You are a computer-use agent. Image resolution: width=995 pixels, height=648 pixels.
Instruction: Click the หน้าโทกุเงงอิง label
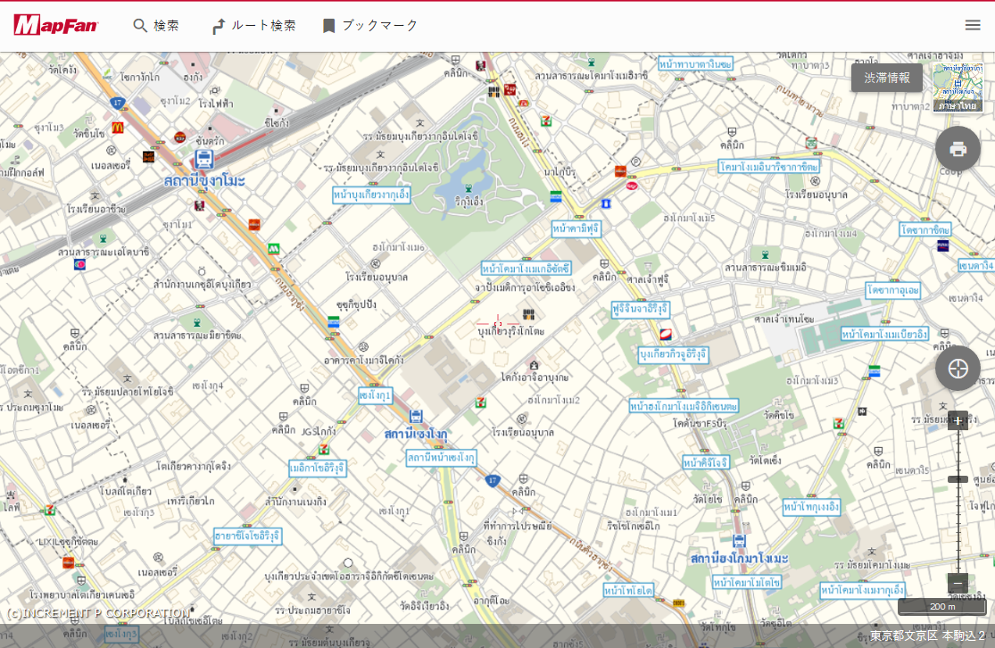coord(811,506)
